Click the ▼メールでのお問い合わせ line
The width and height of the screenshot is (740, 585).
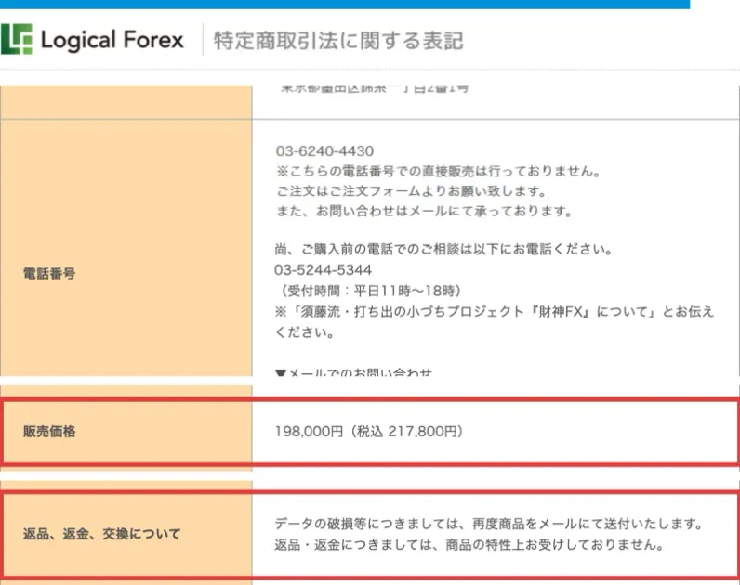point(353,372)
